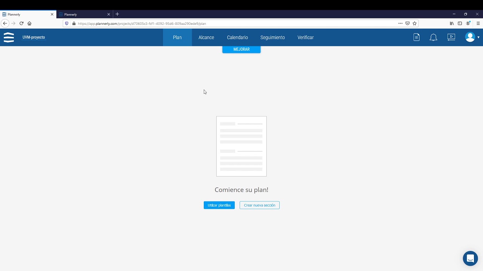
Task: Open the Firefox account icon
Action: click(x=468, y=23)
